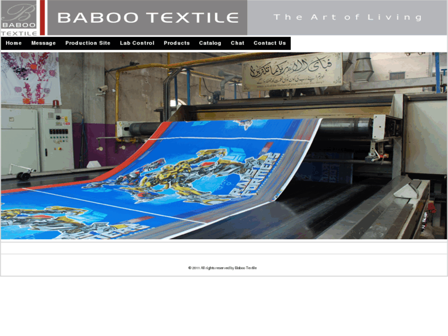Click the factory printing machine photo
This screenshot has height=336, width=448.
pyautogui.click(x=224, y=145)
